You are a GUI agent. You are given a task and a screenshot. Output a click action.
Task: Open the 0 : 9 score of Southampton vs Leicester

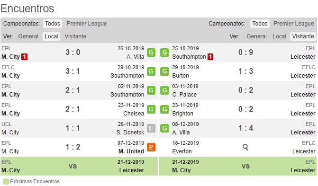[245, 53]
